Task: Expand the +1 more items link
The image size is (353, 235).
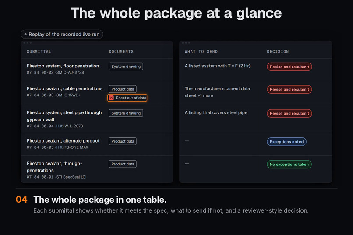Action: click(205, 95)
